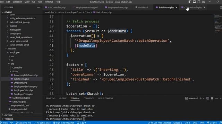Click the main git branch indicator
This screenshot has height=124, width=222.
[x=4, y=123]
